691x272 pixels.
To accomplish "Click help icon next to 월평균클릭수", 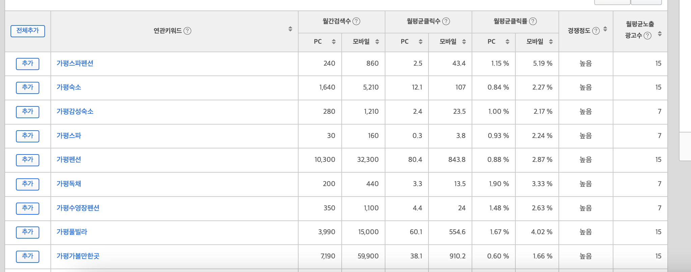I will (x=446, y=21).
